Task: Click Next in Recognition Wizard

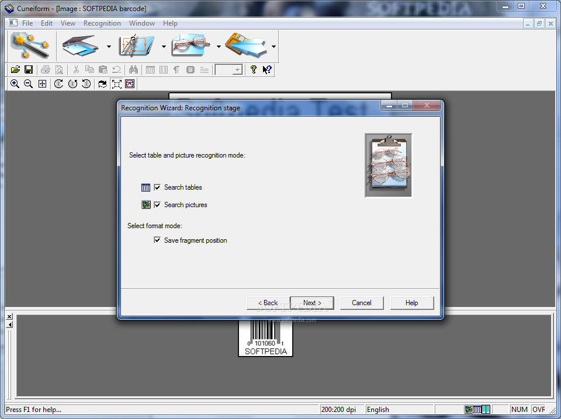Action: click(312, 303)
